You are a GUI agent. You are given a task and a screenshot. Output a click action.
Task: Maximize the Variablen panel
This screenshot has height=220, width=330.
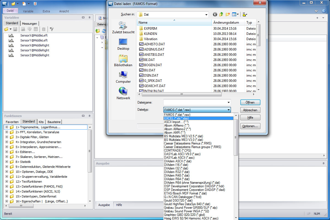(83, 17)
